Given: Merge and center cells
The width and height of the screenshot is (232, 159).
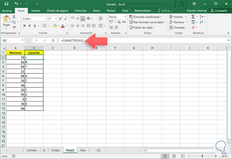Looking at the screenshot, I should pyautogui.click(x=101, y=26).
